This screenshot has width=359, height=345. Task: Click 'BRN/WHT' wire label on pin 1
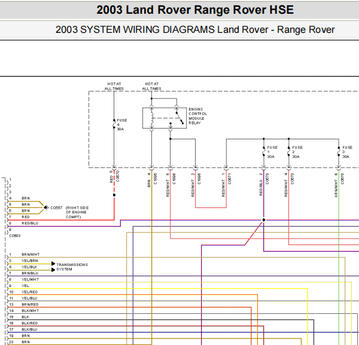pyautogui.click(x=31, y=254)
